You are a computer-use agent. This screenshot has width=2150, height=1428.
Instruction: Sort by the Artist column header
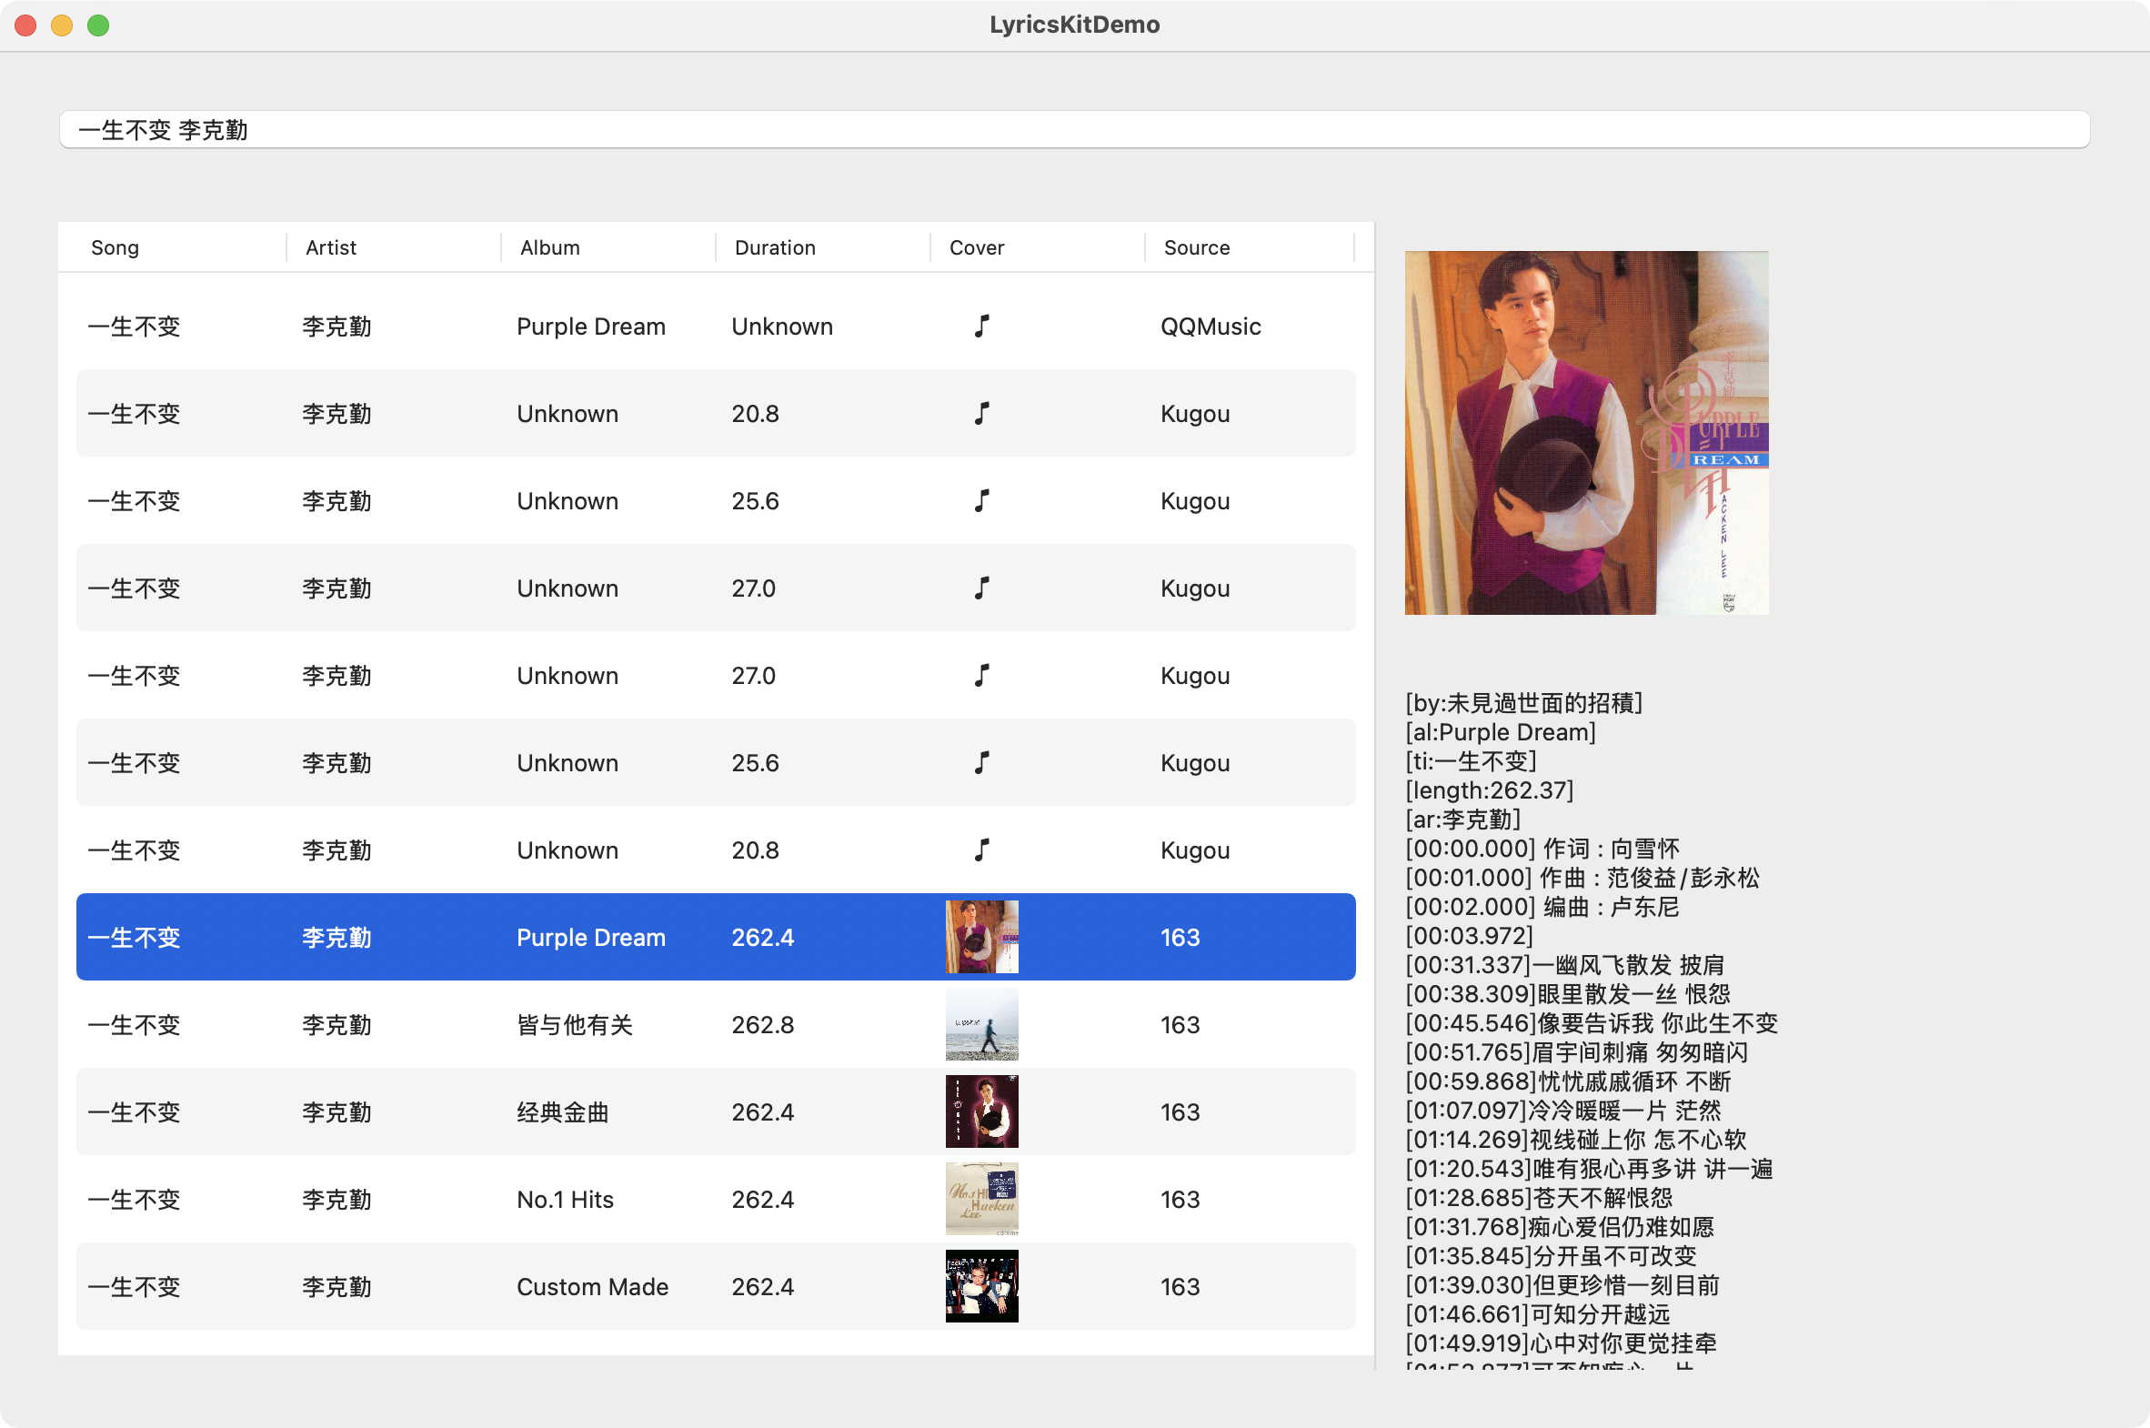330,247
